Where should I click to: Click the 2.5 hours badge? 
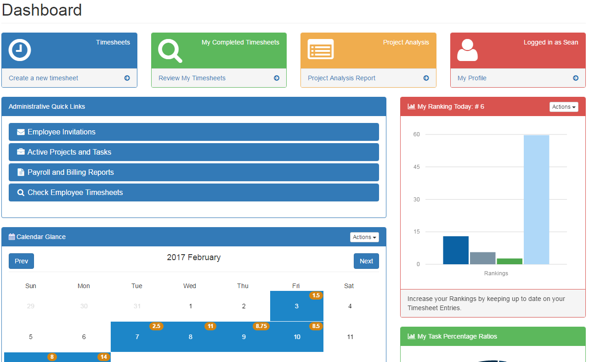[x=157, y=326]
